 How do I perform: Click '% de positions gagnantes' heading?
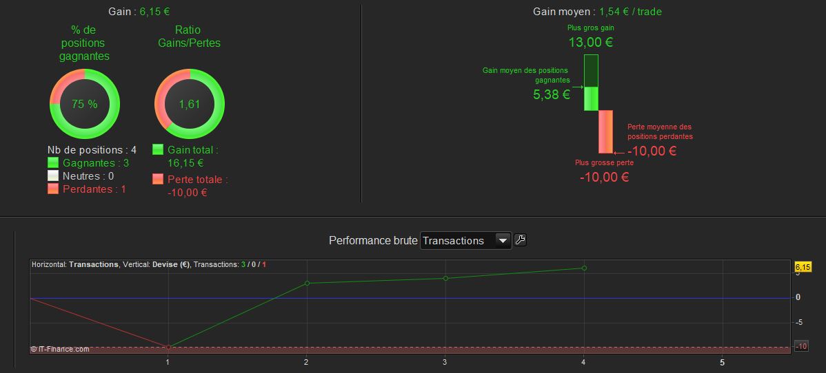[85, 43]
